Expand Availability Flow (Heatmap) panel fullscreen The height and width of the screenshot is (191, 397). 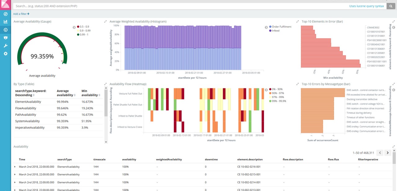point(297,84)
